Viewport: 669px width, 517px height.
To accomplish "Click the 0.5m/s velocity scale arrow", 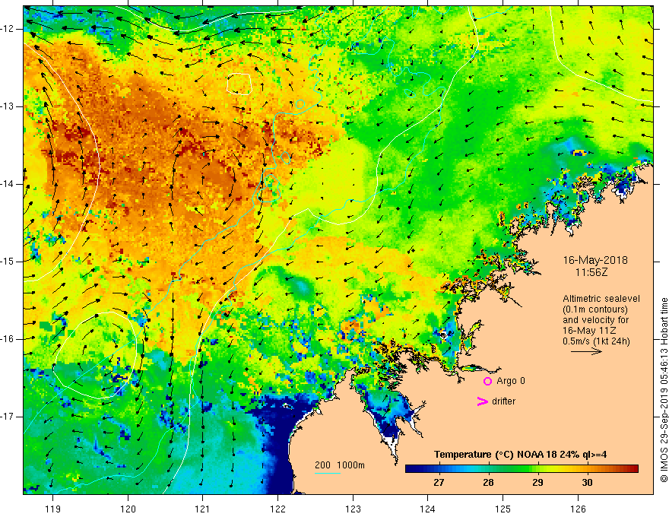I will coord(586,351).
